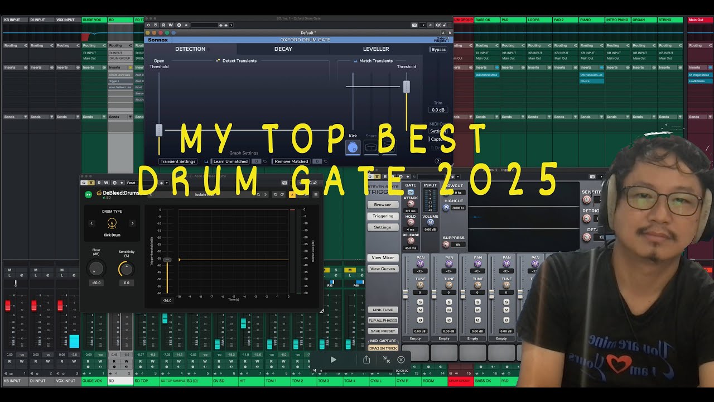Image resolution: width=714 pixels, height=402 pixels.
Task: Click the camera snapshot icon in Oxford Drum Gate header
Action: 414,25
